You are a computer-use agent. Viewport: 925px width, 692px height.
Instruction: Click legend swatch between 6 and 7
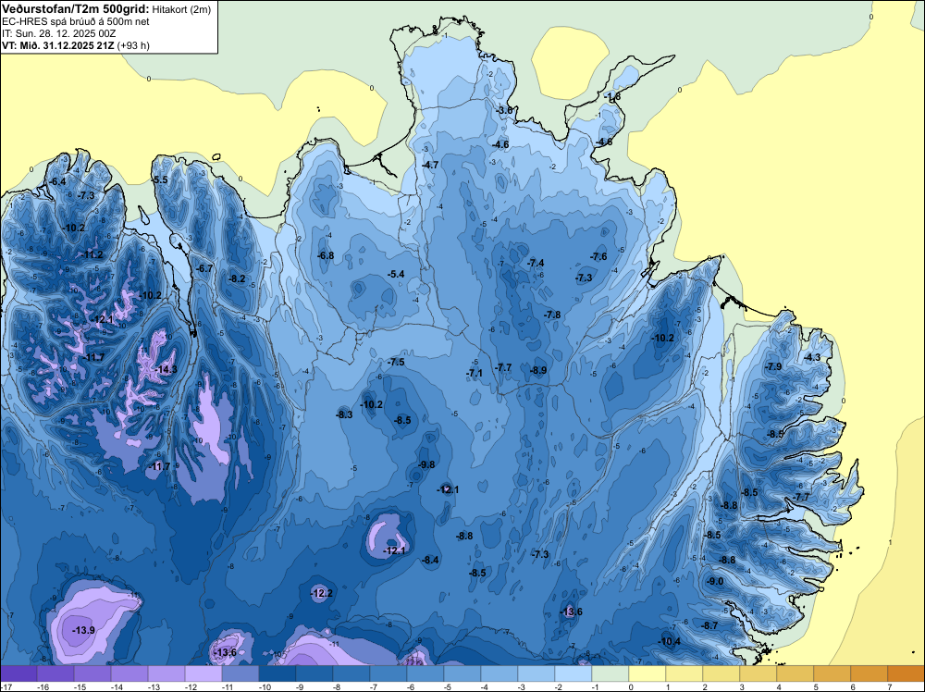pyautogui.click(x=869, y=673)
